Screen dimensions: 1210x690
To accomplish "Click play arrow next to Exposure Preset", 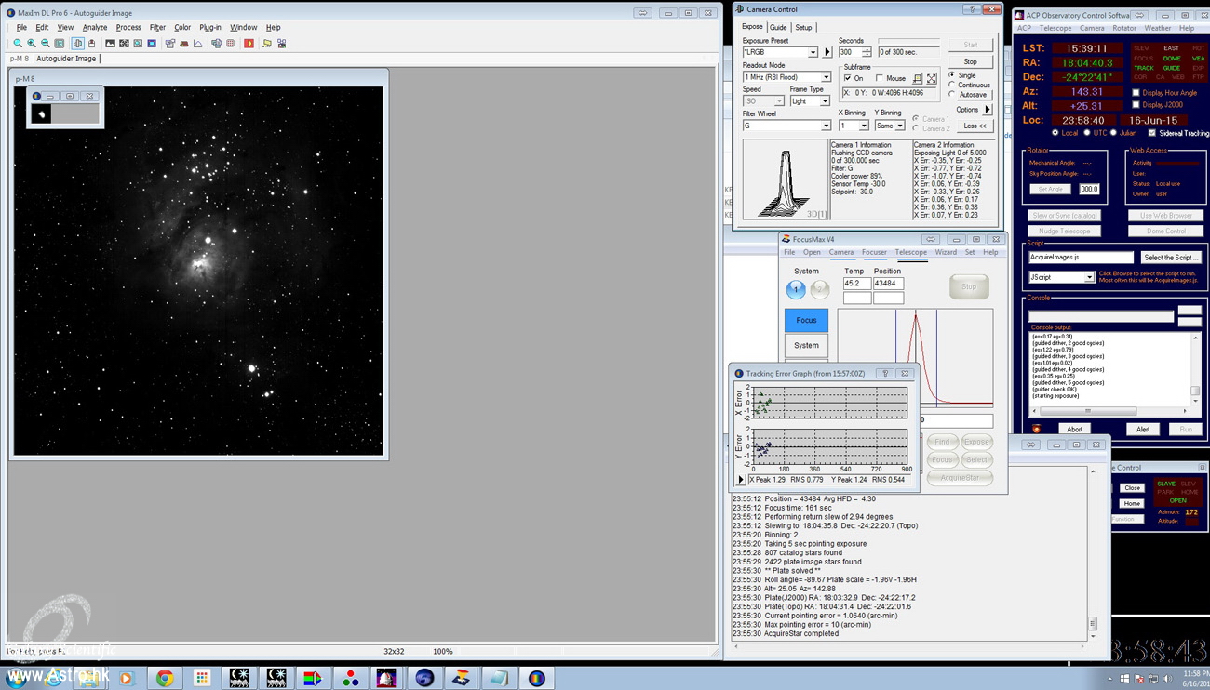I will click(827, 53).
